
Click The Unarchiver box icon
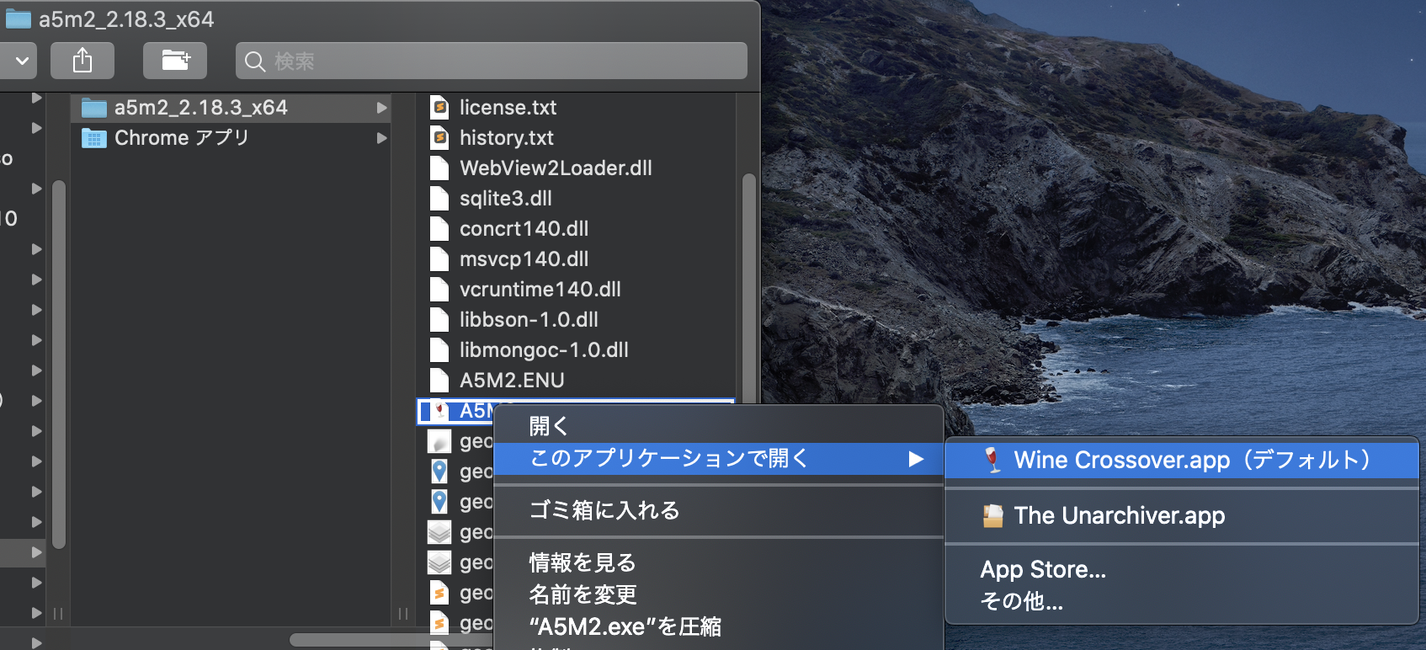pos(993,515)
